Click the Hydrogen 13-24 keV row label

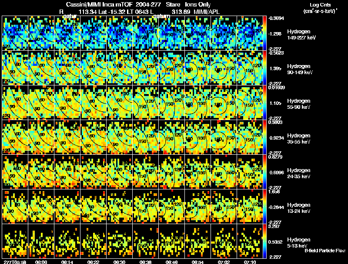point(299,208)
